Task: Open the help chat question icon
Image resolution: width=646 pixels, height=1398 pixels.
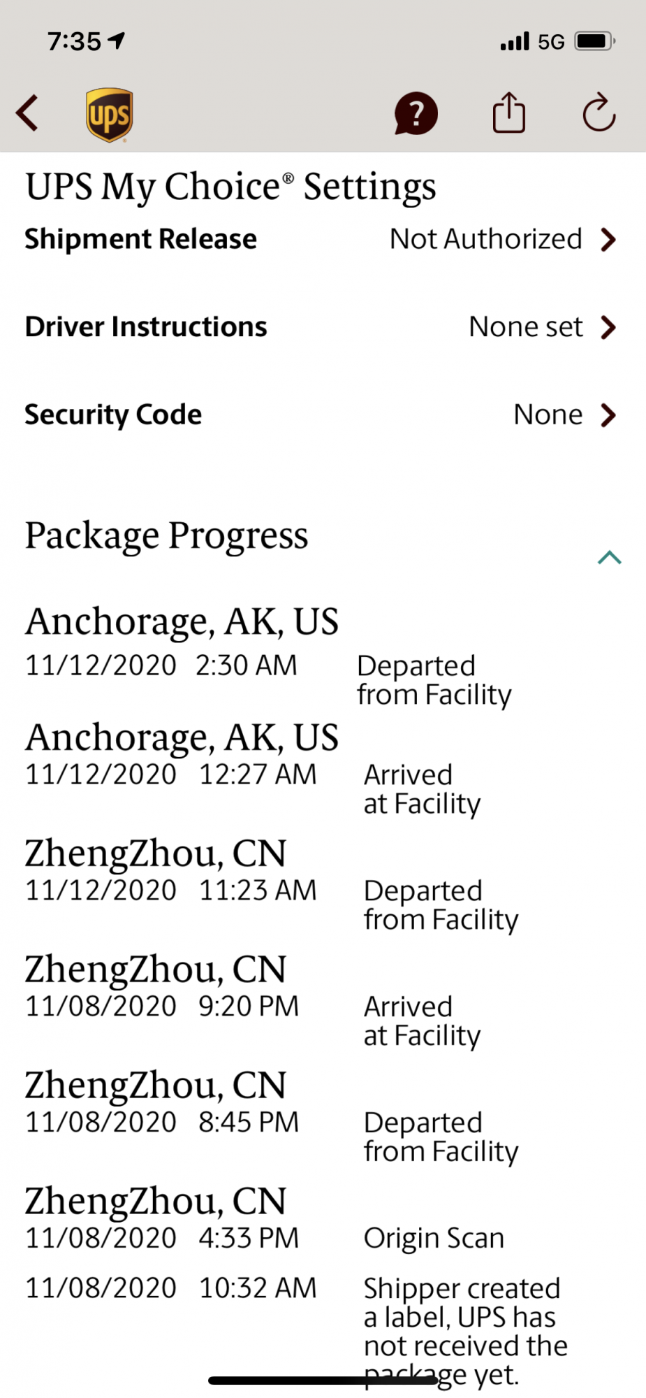Action: (416, 113)
